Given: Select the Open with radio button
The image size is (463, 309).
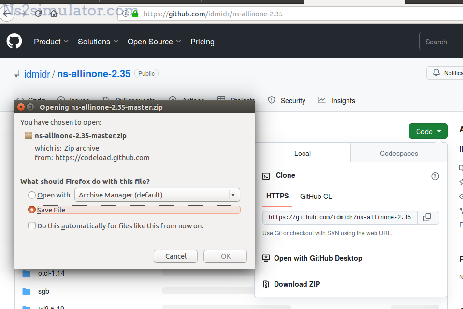Looking at the screenshot, I should coord(32,195).
